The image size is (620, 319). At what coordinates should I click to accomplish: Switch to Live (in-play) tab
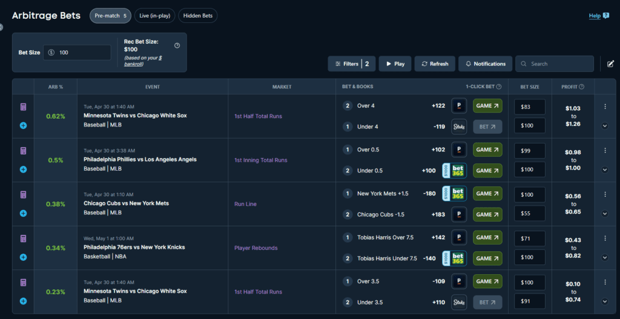[x=154, y=16]
